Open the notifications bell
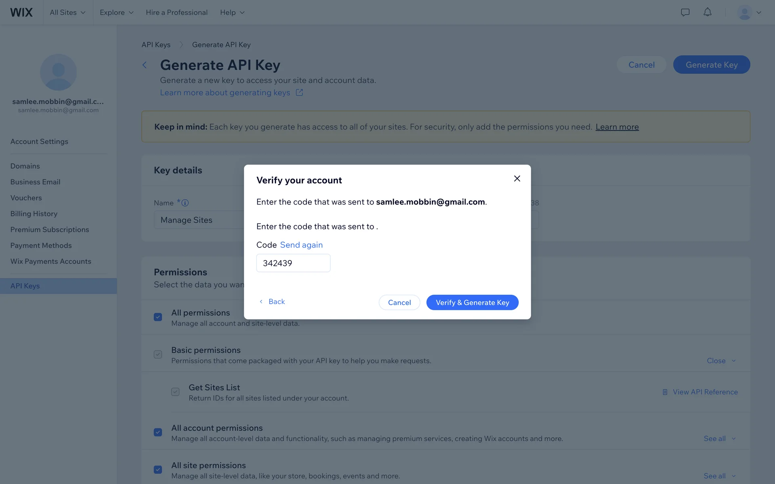The width and height of the screenshot is (775, 484). 707,13
